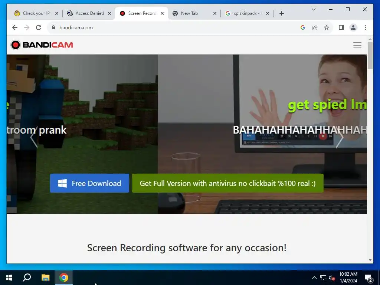The image size is (380, 285).
Task: Close the Check your IP tab
Action: pos(57,13)
